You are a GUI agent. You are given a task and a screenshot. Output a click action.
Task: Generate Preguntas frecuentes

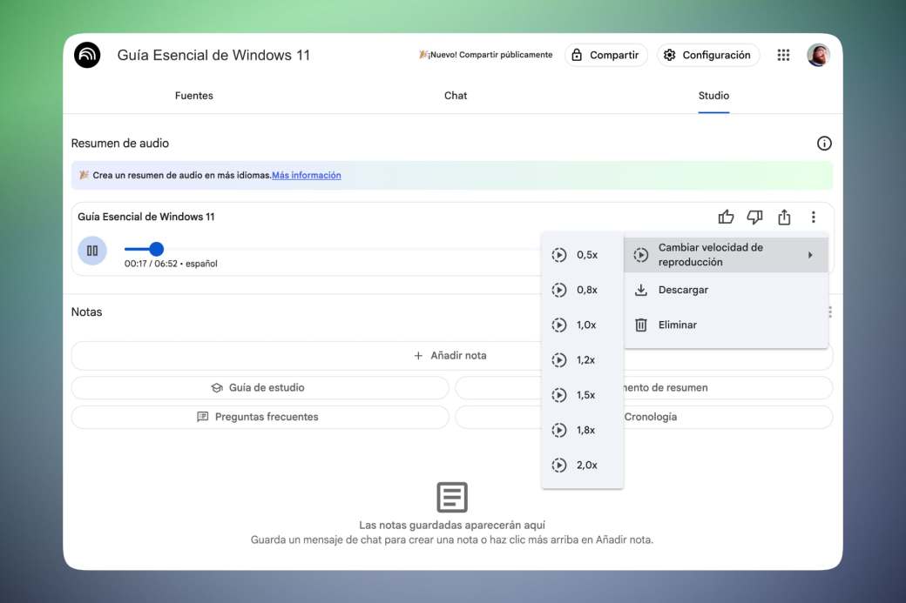click(260, 417)
